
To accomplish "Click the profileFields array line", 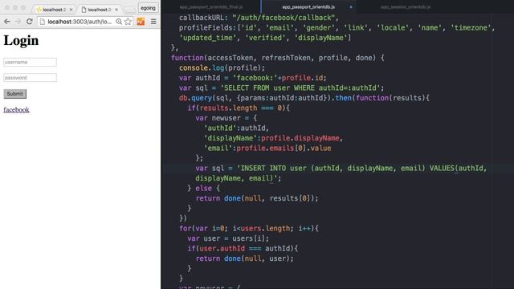I will click(x=337, y=28).
